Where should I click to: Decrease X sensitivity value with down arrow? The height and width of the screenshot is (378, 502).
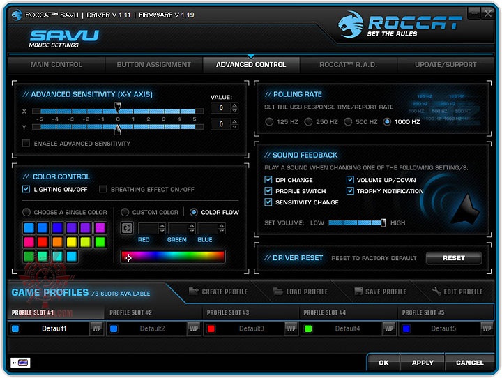[235, 110]
